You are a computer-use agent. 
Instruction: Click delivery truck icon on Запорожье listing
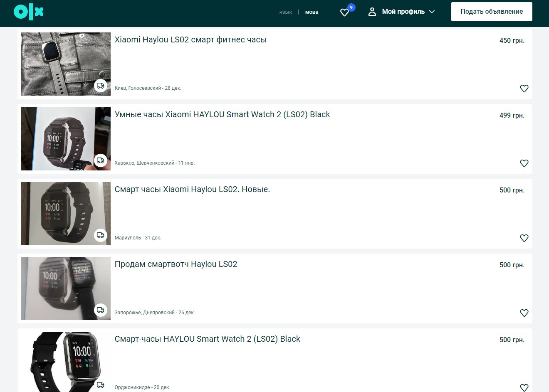[x=101, y=310]
